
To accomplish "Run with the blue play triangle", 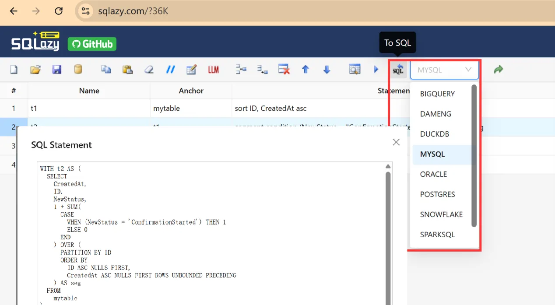I will (376, 70).
